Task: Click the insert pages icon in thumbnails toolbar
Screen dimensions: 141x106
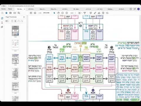Action: [12, 21]
